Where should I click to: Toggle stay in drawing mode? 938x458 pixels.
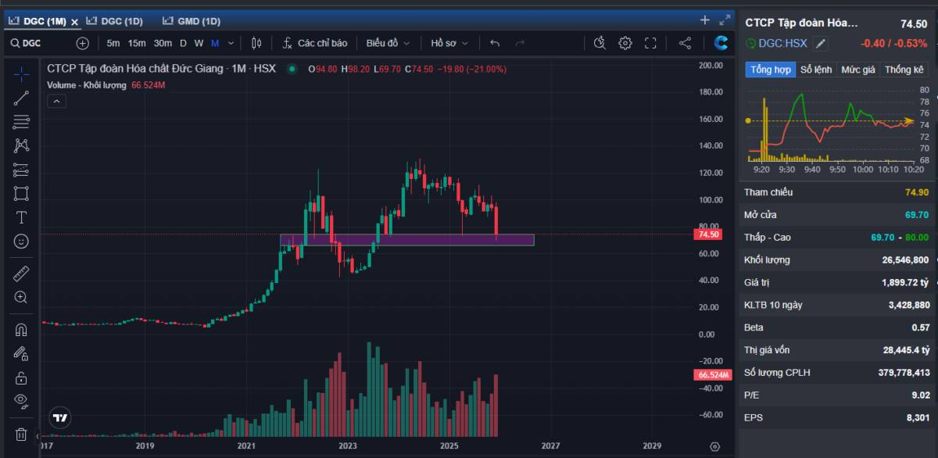point(21,353)
